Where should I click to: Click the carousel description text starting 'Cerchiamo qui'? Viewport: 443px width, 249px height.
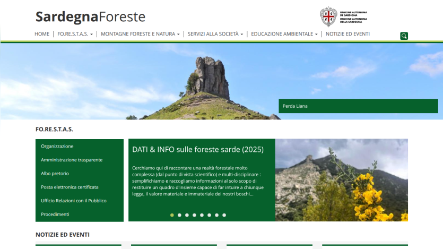pyautogui.click(x=198, y=181)
